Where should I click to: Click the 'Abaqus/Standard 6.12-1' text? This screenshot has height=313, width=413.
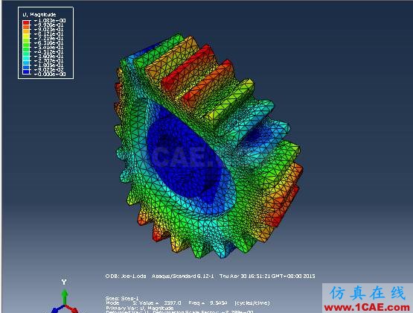tap(183, 276)
